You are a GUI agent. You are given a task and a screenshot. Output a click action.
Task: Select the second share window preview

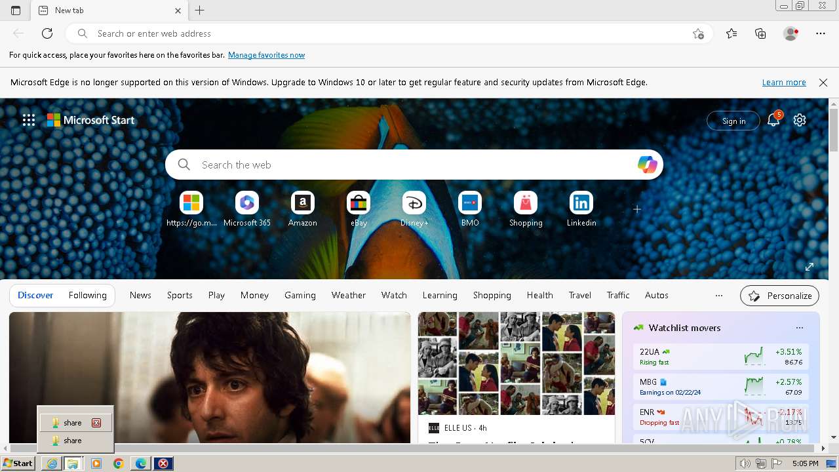75,441
